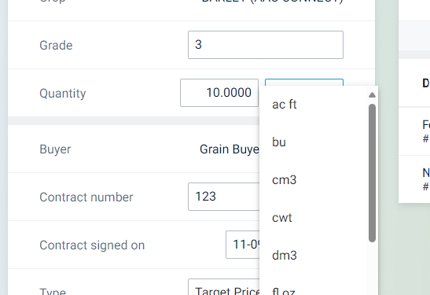Close the open Quantity unit combo box

tap(304, 83)
